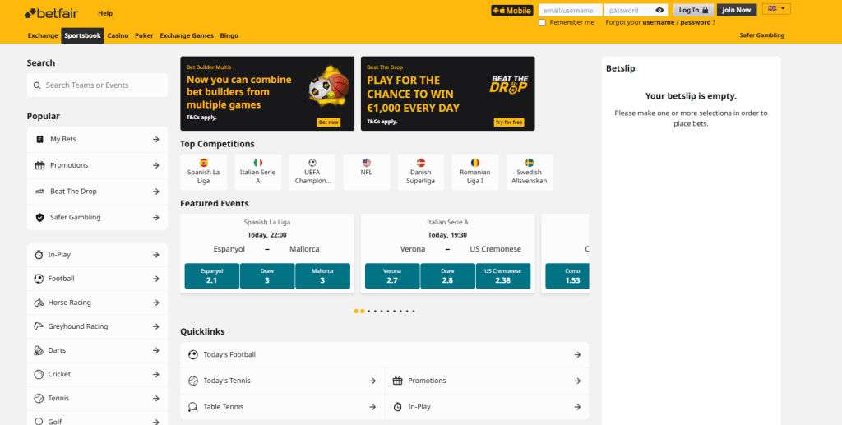842x425 pixels.
Task: Bet on Mallorca at 3
Action: pos(322,276)
